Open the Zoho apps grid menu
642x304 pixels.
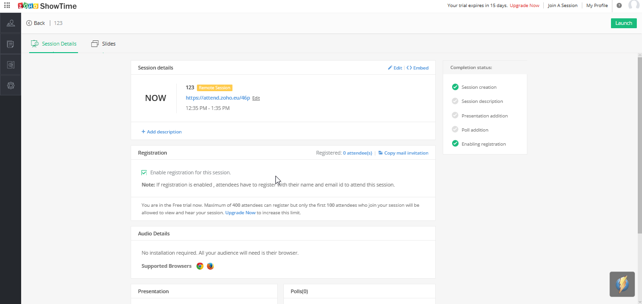[x=7, y=6]
